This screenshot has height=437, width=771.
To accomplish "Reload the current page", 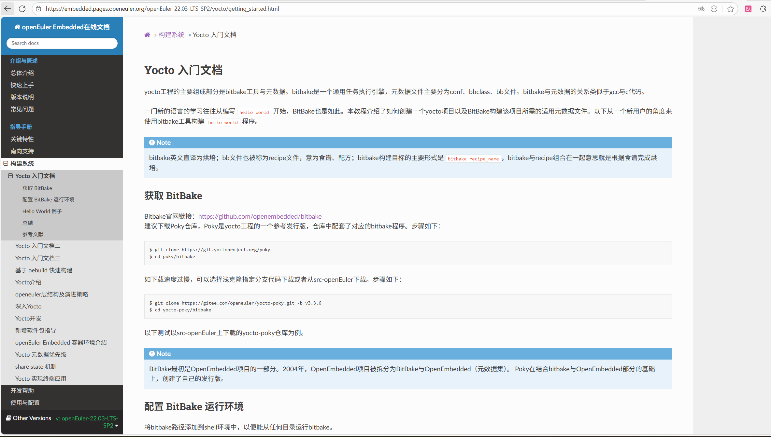I will [x=22, y=9].
